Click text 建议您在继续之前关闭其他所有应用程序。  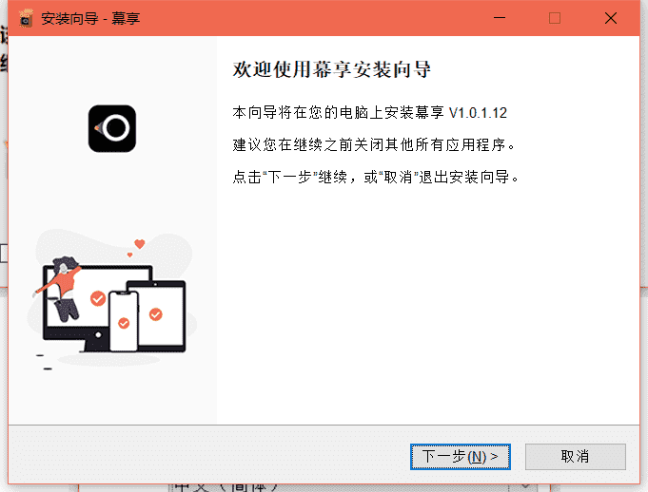click(x=374, y=144)
